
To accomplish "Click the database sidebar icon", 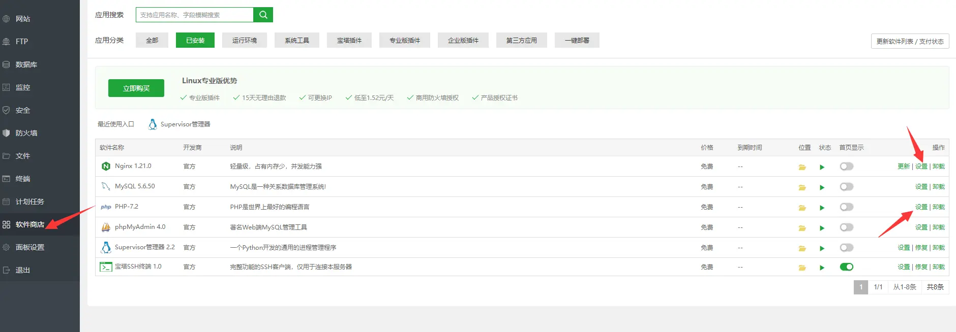I will [x=6, y=64].
